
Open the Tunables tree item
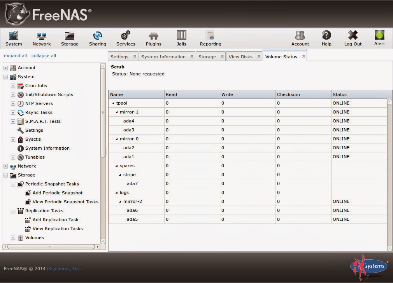[35, 157]
